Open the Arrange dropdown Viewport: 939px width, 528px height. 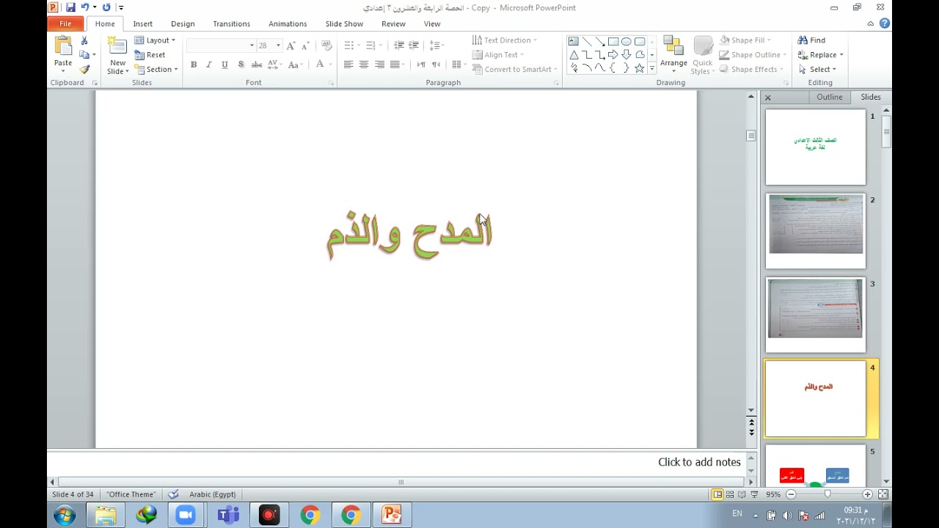tap(673, 55)
